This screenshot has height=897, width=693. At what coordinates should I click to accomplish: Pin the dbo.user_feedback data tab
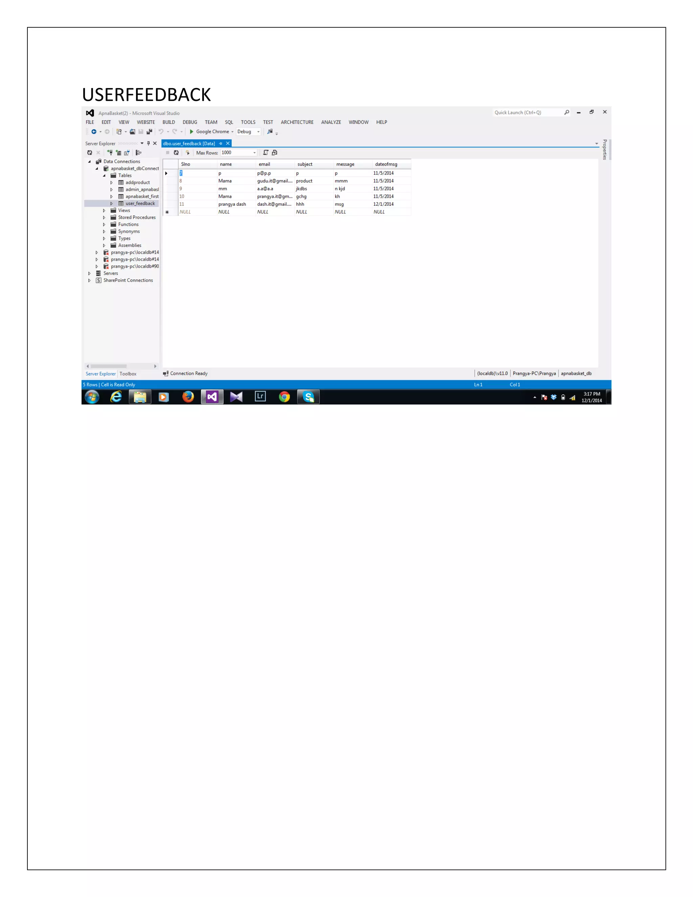(x=221, y=144)
